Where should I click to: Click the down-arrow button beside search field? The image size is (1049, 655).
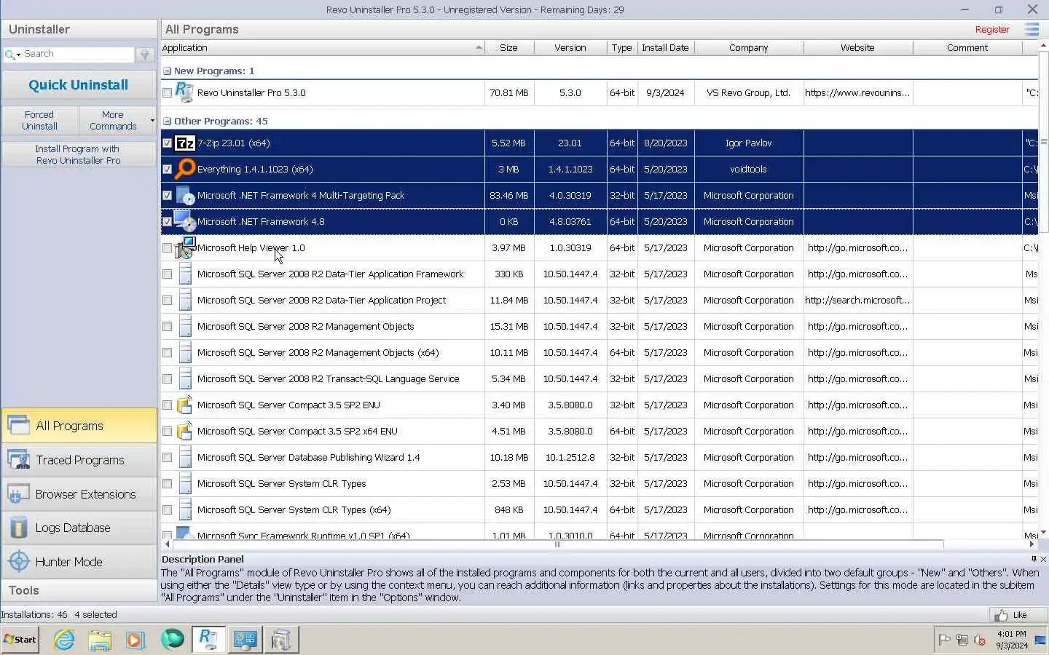(144, 55)
